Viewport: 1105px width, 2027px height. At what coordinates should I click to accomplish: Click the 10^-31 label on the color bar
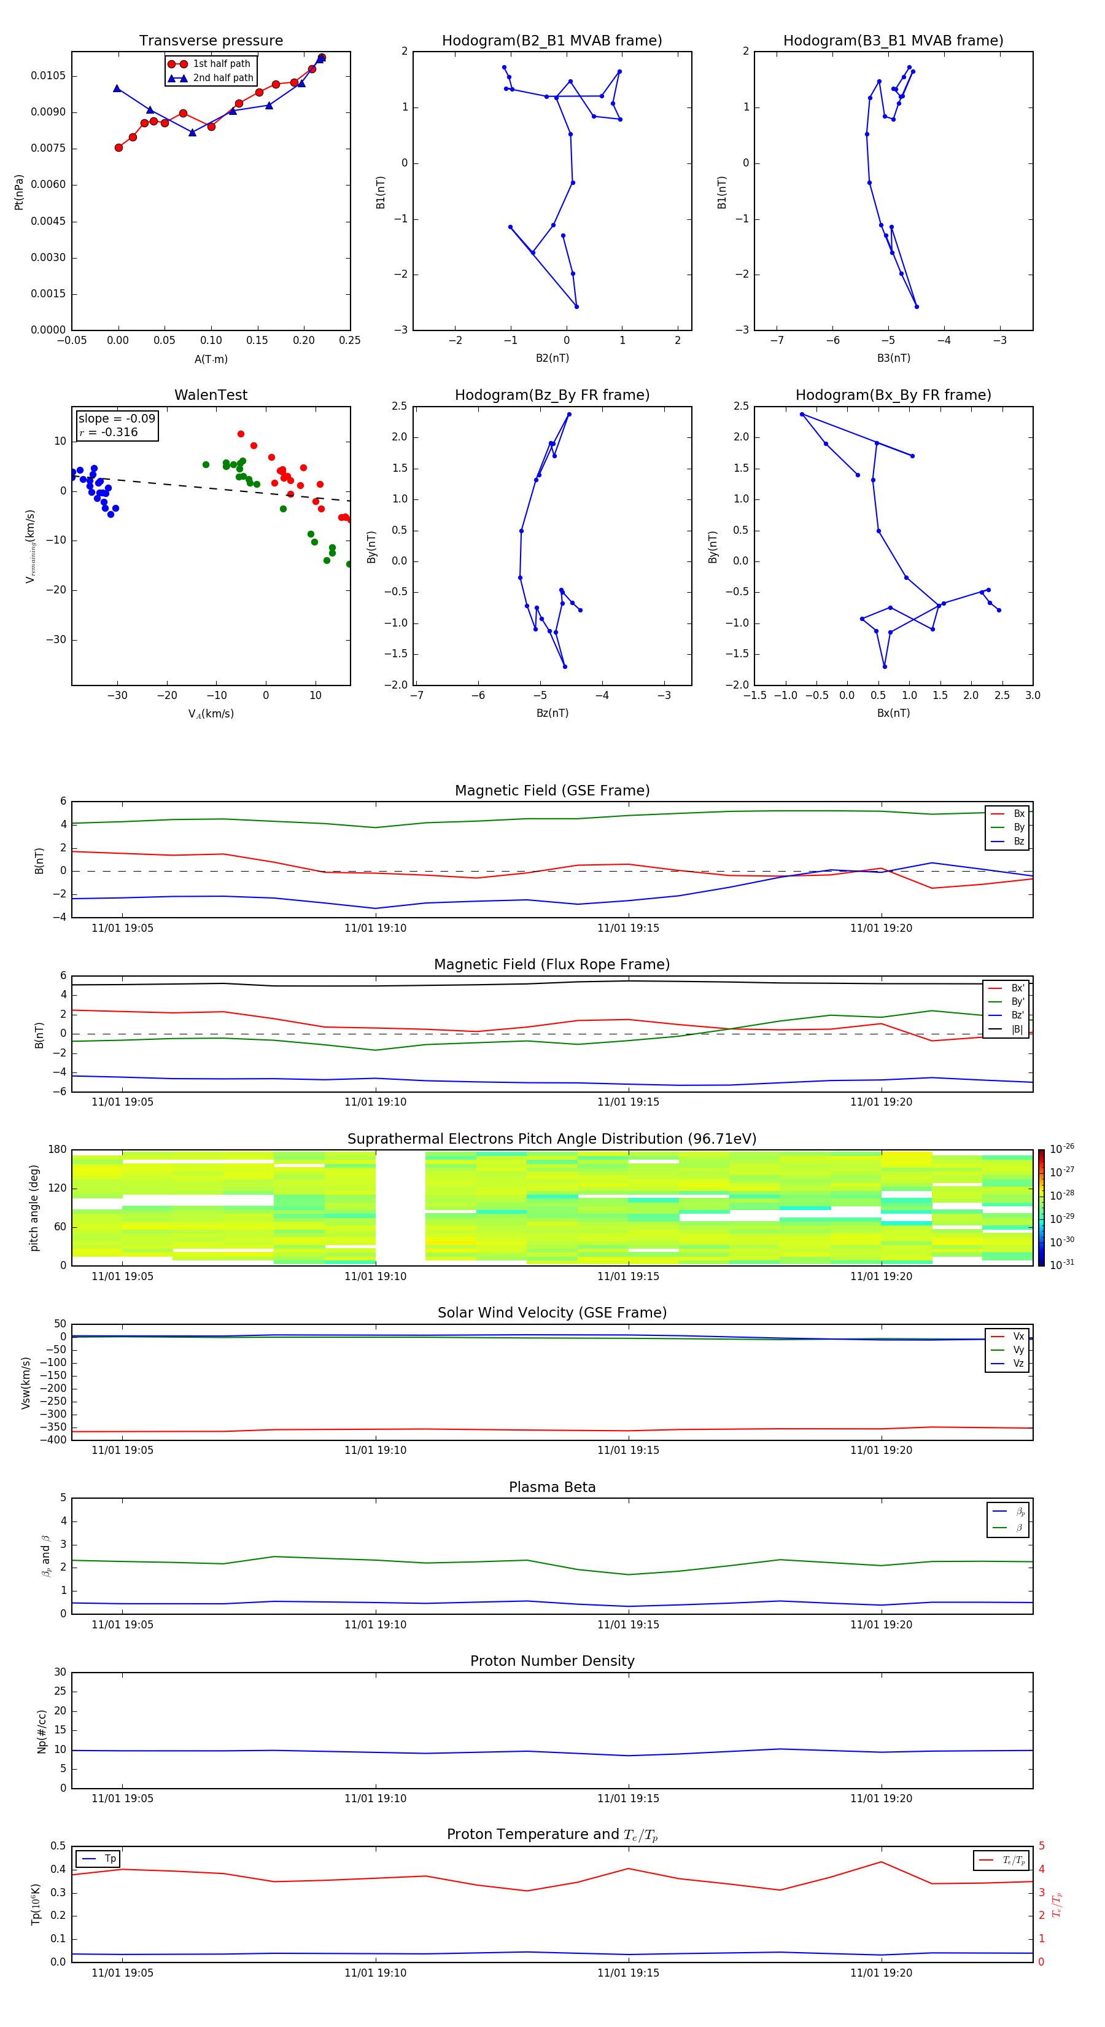point(1062,1265)
